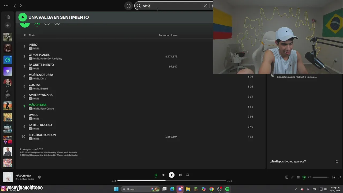Open Google Chrome from taskbar

point(211,189)
